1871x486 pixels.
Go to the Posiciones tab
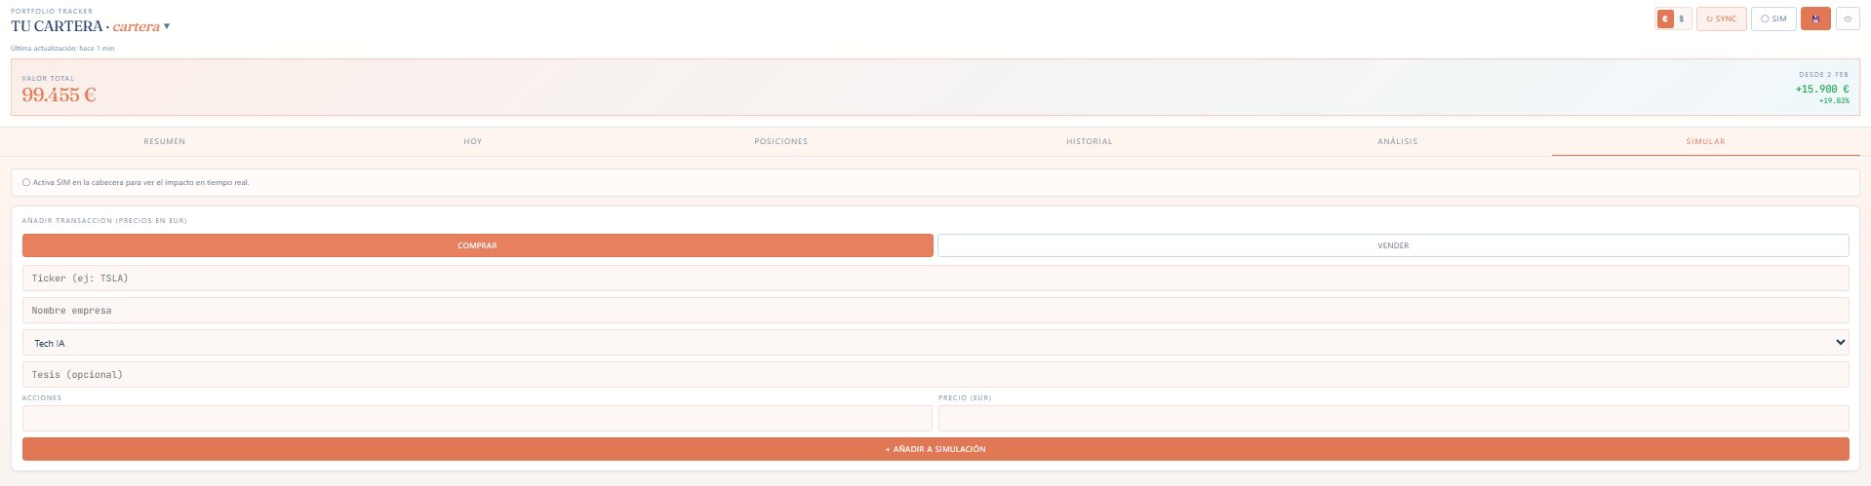[x=780, y=141]
